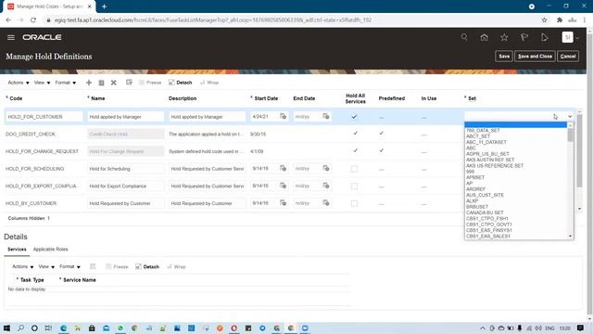Go to Oracle home page icon
Image resolution: width=593 pixels, height=334 pixels.
pyautogui.click(x=484, y=37)
